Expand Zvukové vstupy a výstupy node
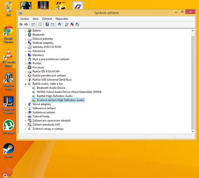Screen dimensions: 199x178 pyautogui.click(x=26, y=129)
